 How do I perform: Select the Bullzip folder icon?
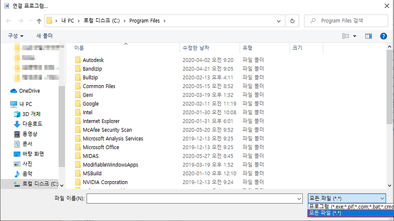tap(78, 77)
